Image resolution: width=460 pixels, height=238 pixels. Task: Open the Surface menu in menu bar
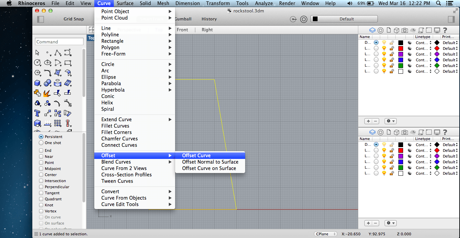[x=125, y=3]
